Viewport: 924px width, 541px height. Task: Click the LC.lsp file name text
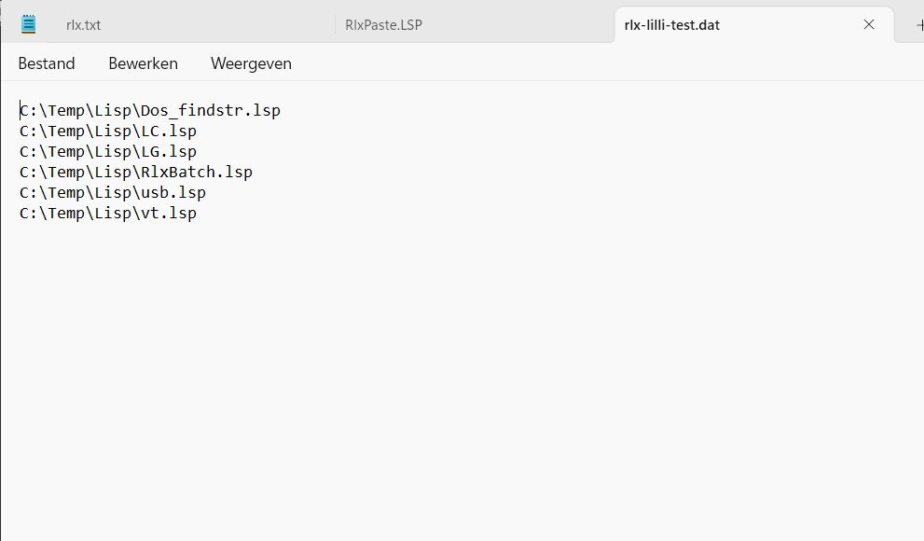point(169,131)
